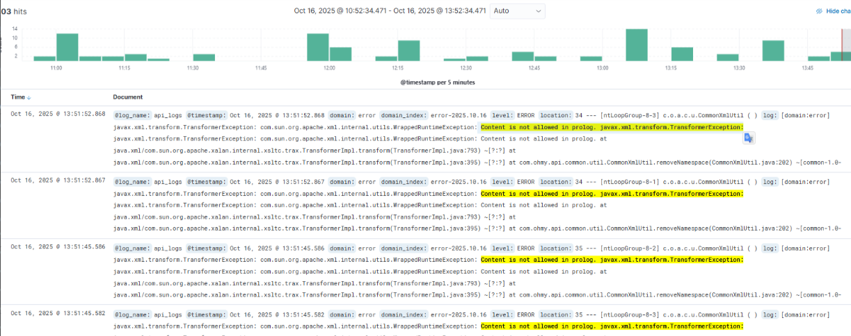Click the eye icon next to Hide chart
Image resolution: width=851 pixels, height=336 pixels.
[820, 11]
